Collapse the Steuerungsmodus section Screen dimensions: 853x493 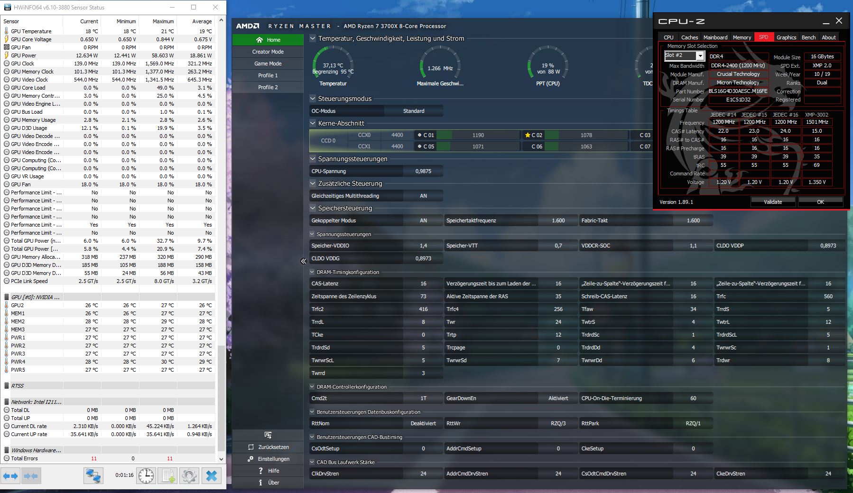pyautogui.click(x=313, y=99)
